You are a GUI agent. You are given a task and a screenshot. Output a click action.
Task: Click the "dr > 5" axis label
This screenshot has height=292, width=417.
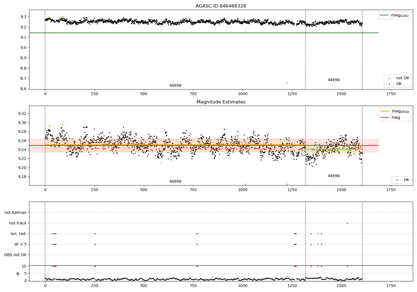pos(21,244)
